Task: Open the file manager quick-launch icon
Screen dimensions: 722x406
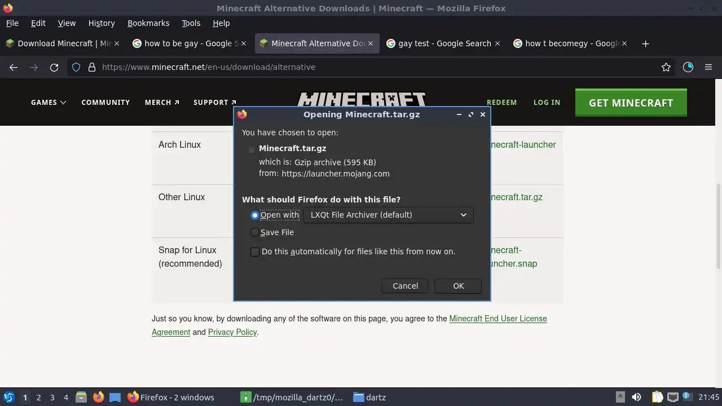Action: coord(81,398)
